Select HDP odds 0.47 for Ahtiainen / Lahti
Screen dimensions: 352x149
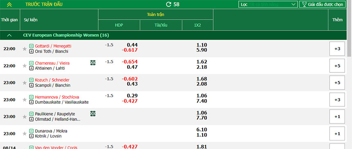pos(132,67)
